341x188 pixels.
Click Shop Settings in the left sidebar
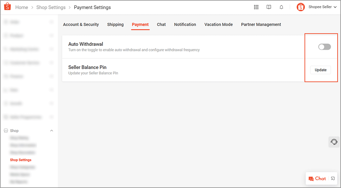point(20,160)
